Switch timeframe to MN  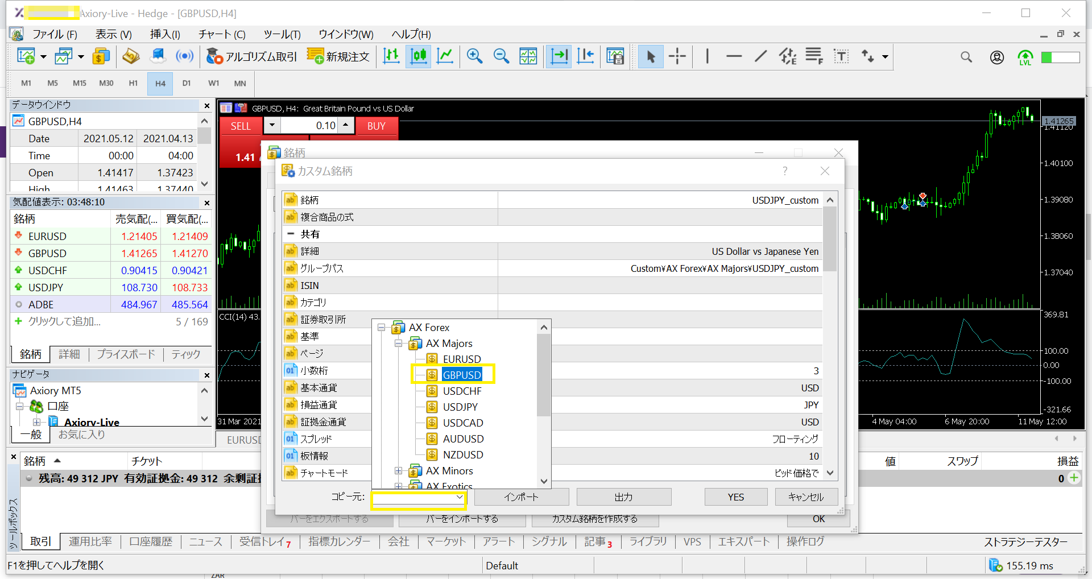240,83
